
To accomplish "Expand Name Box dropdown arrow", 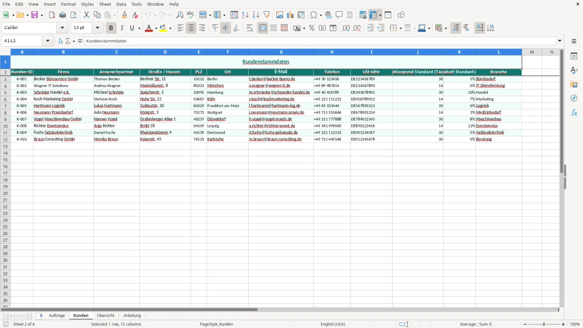I will coord(48,41).
